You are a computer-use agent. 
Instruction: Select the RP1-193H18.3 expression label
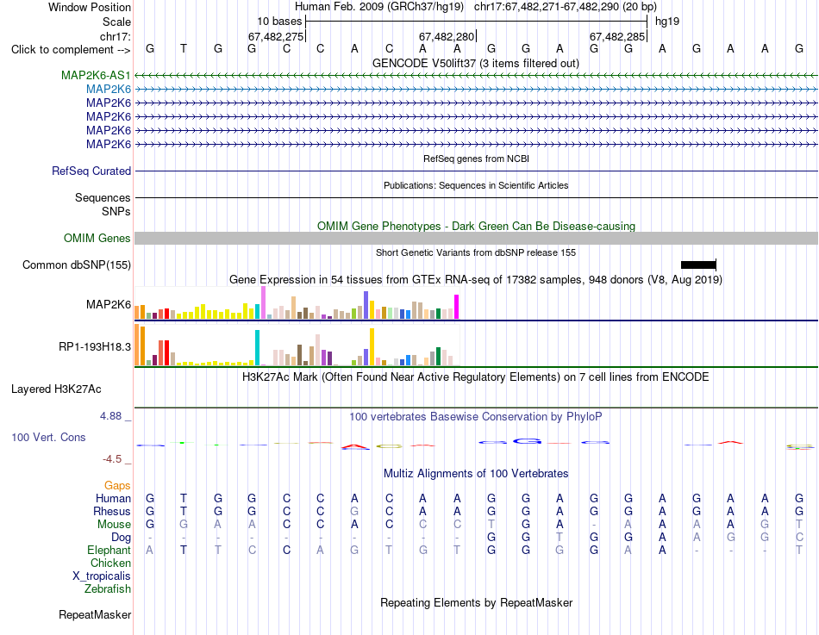[95, 346]
